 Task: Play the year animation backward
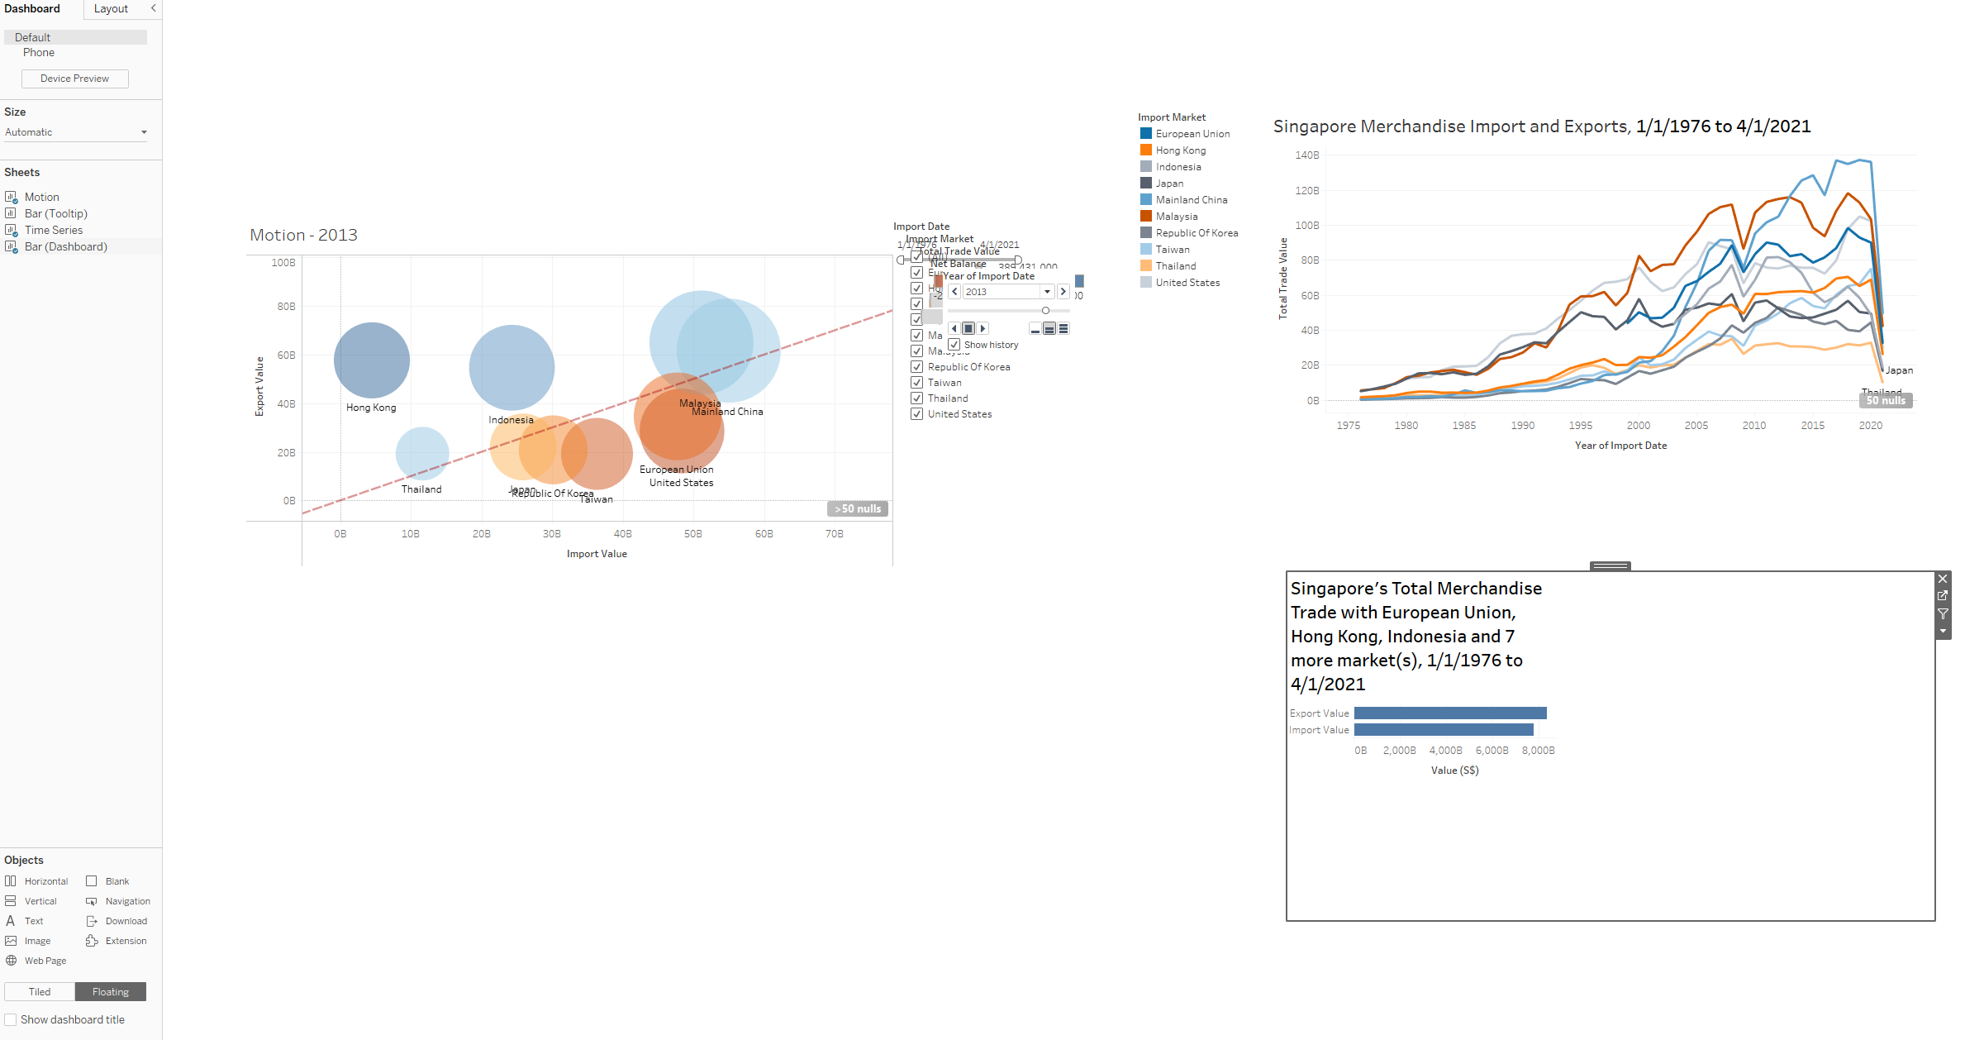point(954,328)
